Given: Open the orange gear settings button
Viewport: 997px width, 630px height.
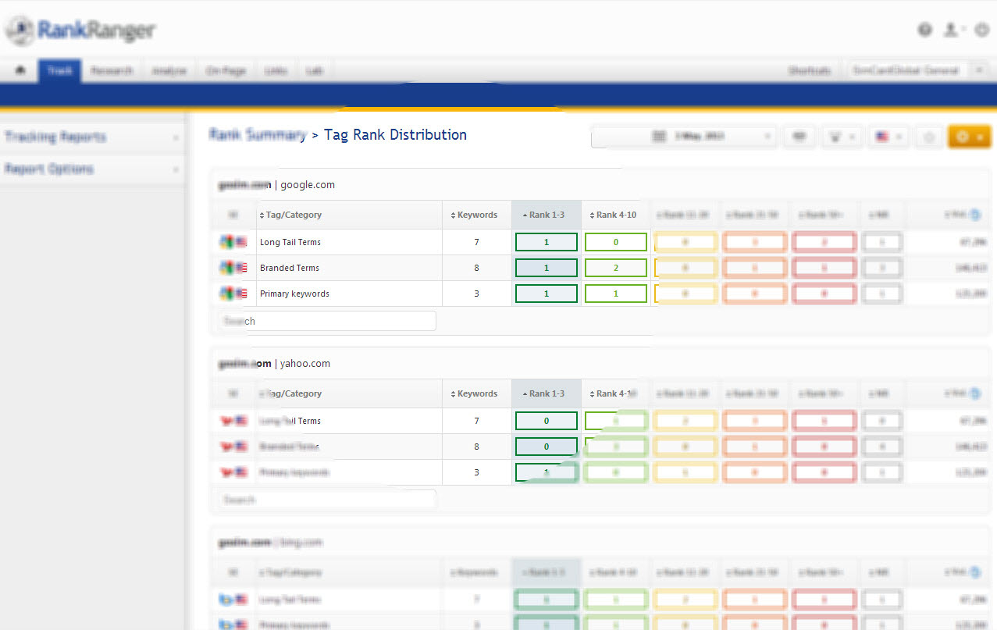Looking at the screenshot, I should pyautogui.click(x=970, y=137).
